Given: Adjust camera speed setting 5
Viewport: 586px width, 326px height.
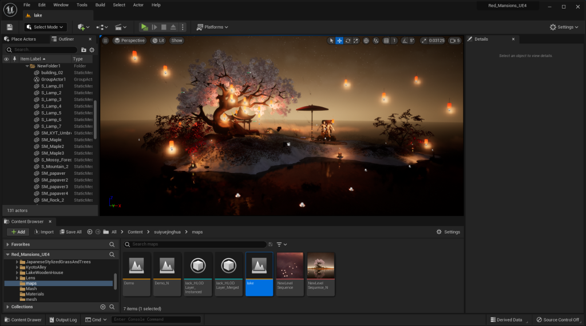Looking at the screenshot, I should 455,41.
